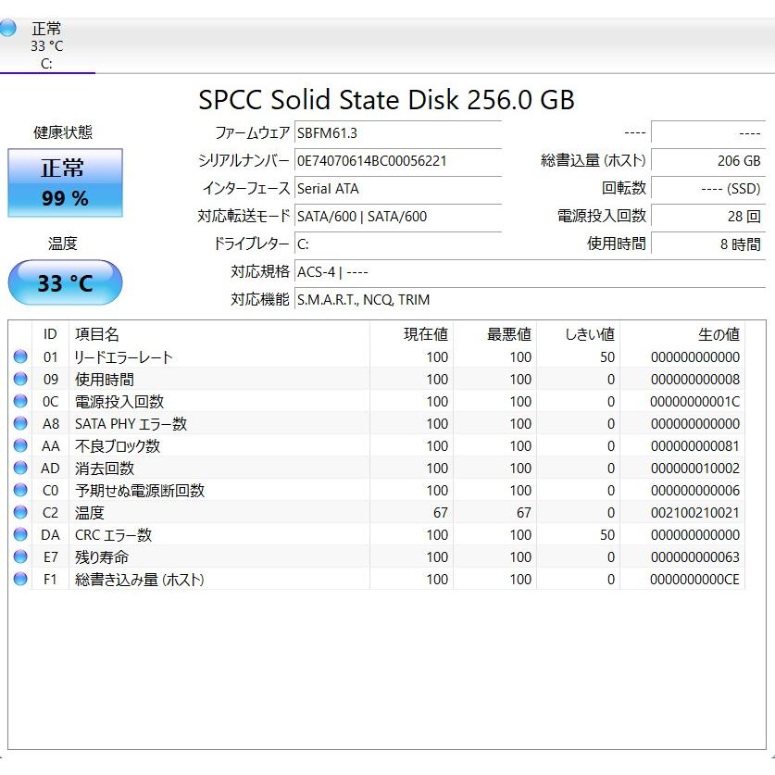Click the 33 °C temperature gauge
The width and height of the screenshot is (775, 775).
point(64,282)
